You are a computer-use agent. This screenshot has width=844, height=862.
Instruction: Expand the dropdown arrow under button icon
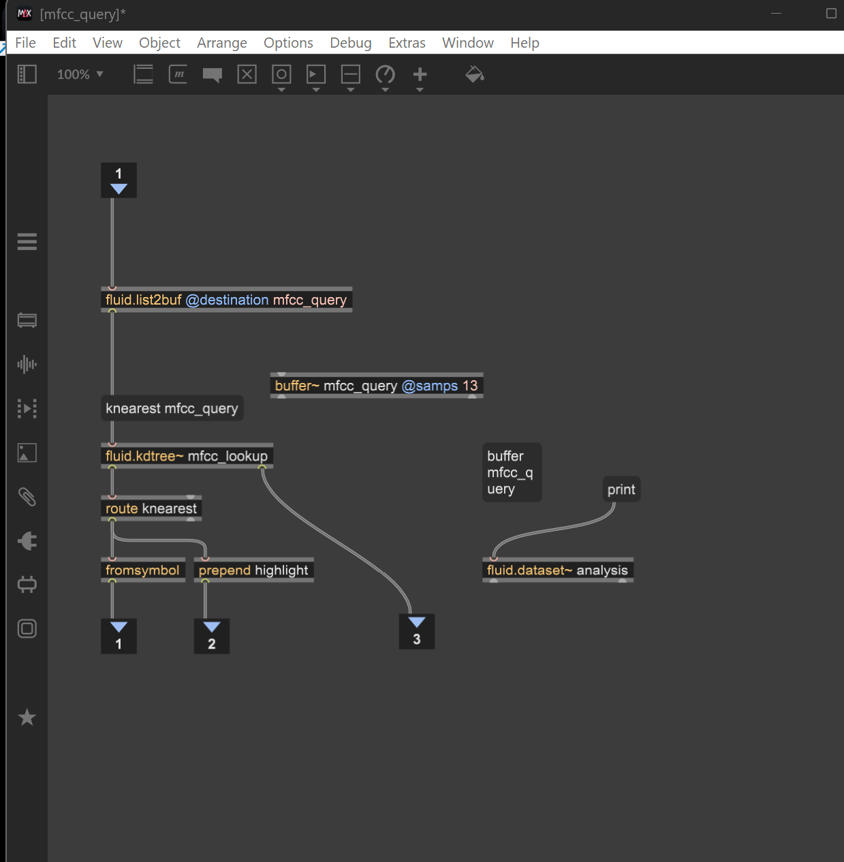click(281, 90)
